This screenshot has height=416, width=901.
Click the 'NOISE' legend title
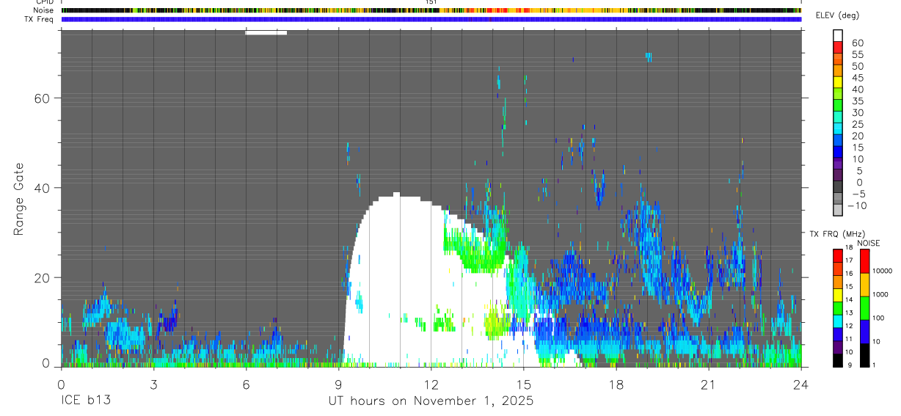point(868,243)
